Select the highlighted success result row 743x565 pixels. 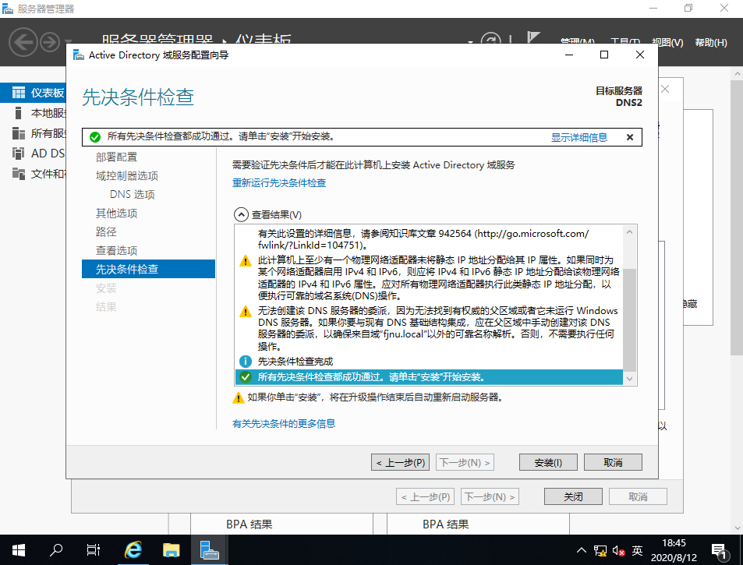pyautogui.click(x=429, y=377)
